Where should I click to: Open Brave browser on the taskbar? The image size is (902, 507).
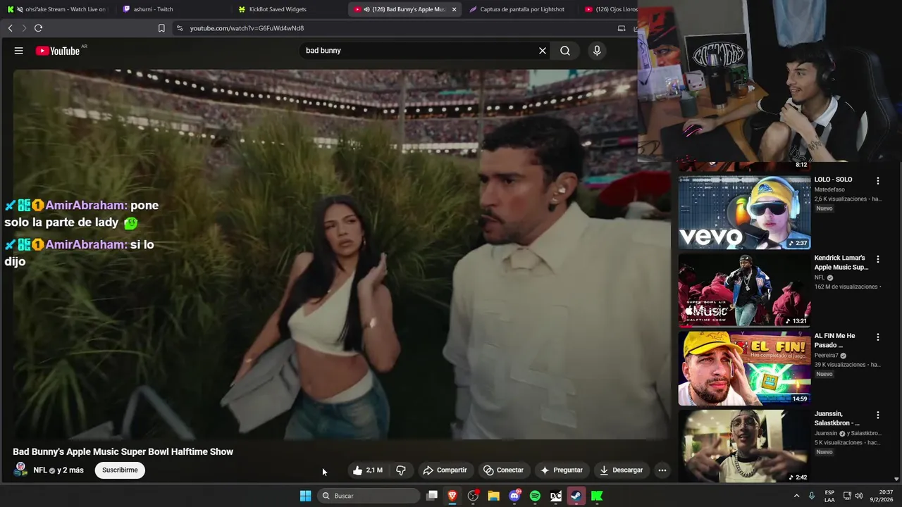452,496
